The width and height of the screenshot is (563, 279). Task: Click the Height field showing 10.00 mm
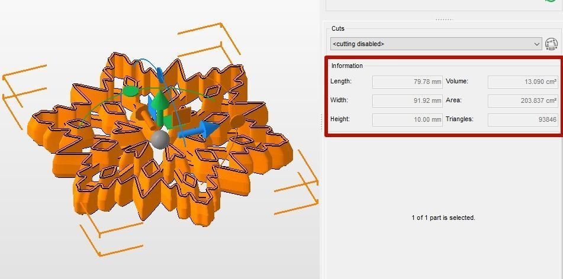[x=407, y=120]
